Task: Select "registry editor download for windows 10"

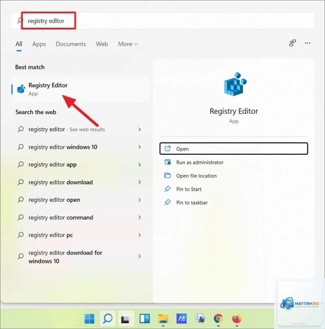Action: [x=81, y=257]
